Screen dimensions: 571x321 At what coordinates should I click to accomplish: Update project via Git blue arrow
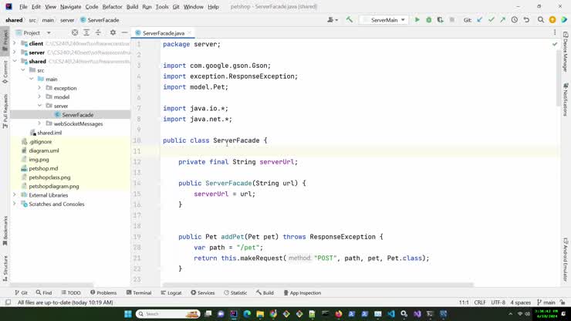(x=480, y=20)
